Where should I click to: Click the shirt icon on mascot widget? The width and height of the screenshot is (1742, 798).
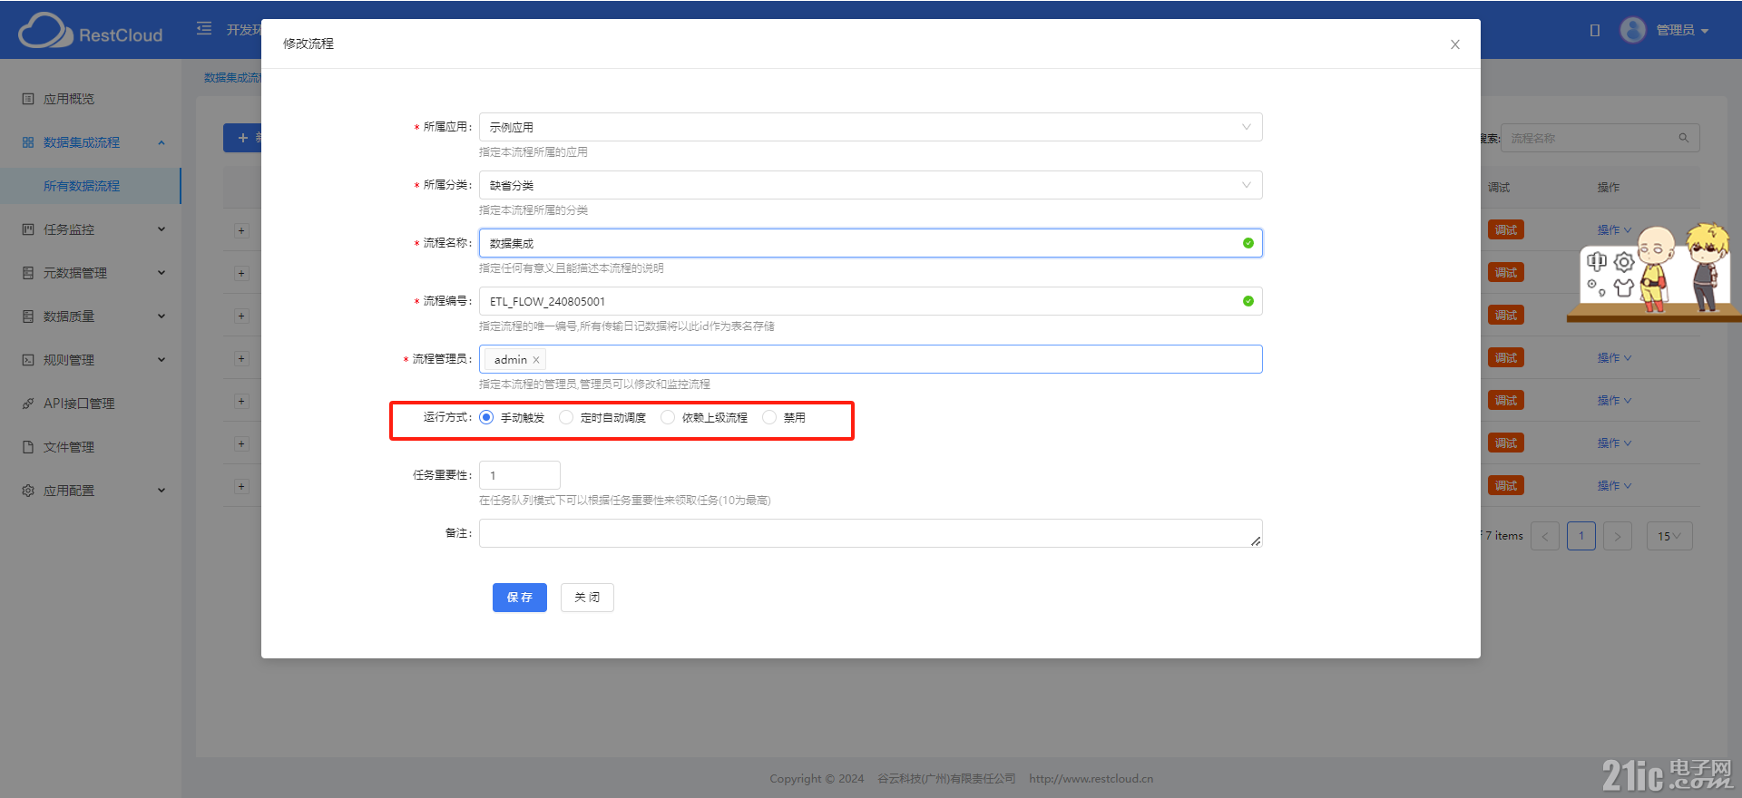tap(1624, 288)
